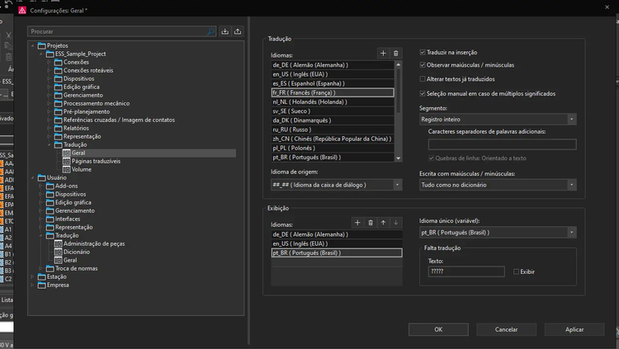Add a language to the Exibição list
This screenshot has width=619, height=349.
(357, 223)
